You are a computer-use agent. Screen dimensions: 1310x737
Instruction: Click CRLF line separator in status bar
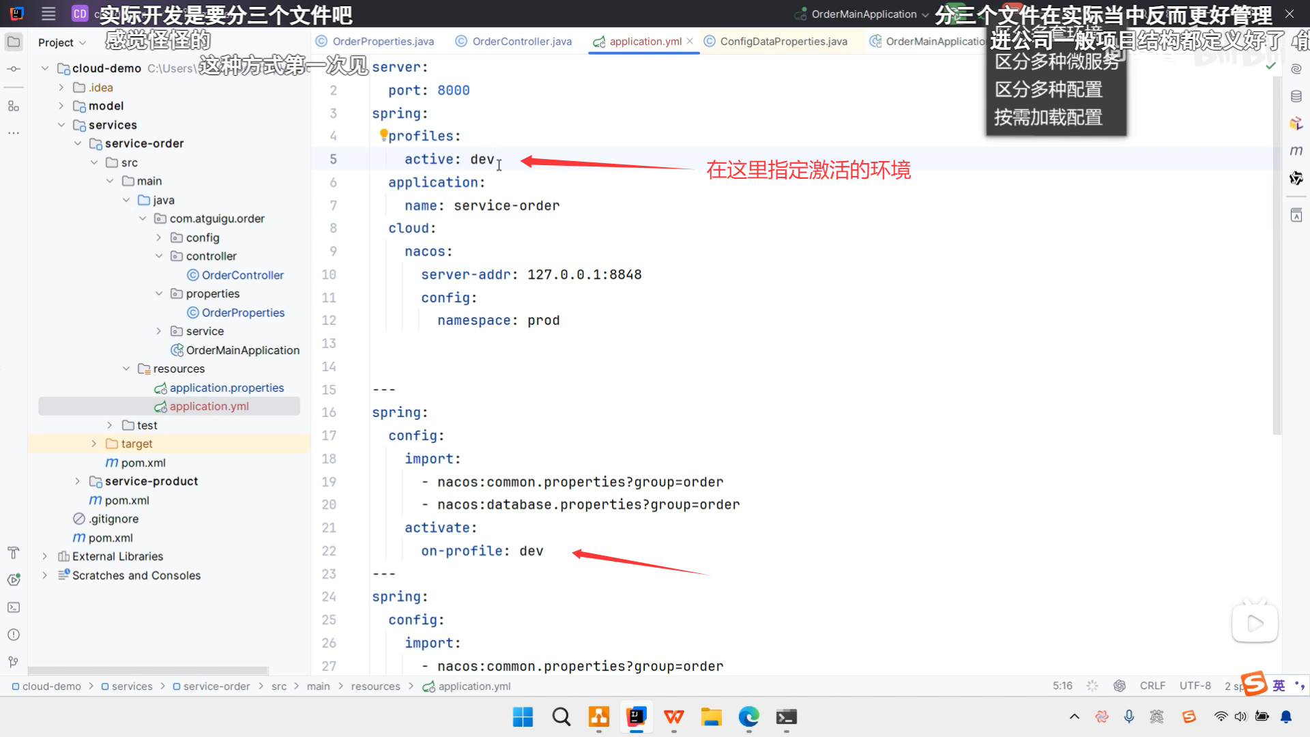point(1152,686)
